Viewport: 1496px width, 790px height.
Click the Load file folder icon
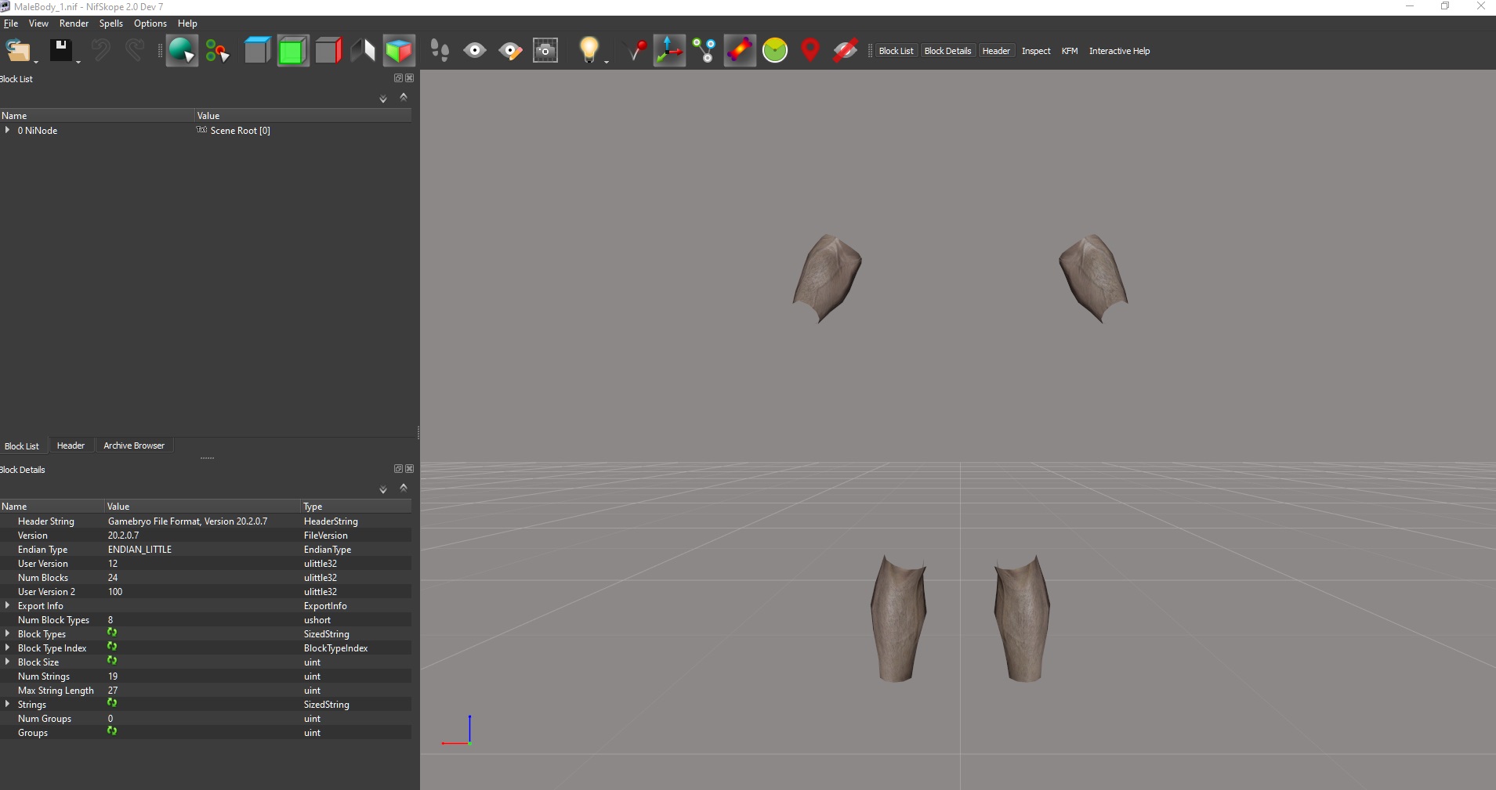coord(17,51)
